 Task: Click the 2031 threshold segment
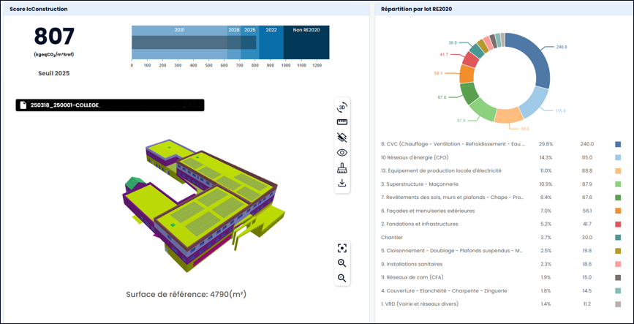[x=180, y=42]
